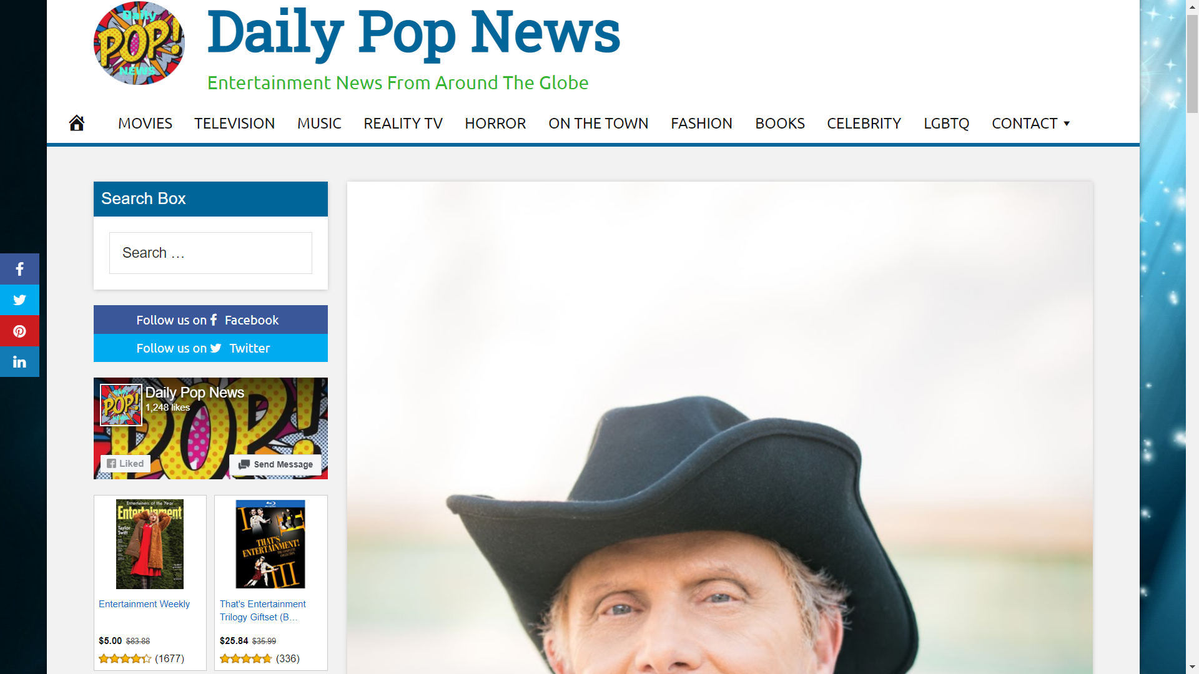Click Follow us on Twitter button
This screenshot has height=674, width=1199.
(210, 348)
